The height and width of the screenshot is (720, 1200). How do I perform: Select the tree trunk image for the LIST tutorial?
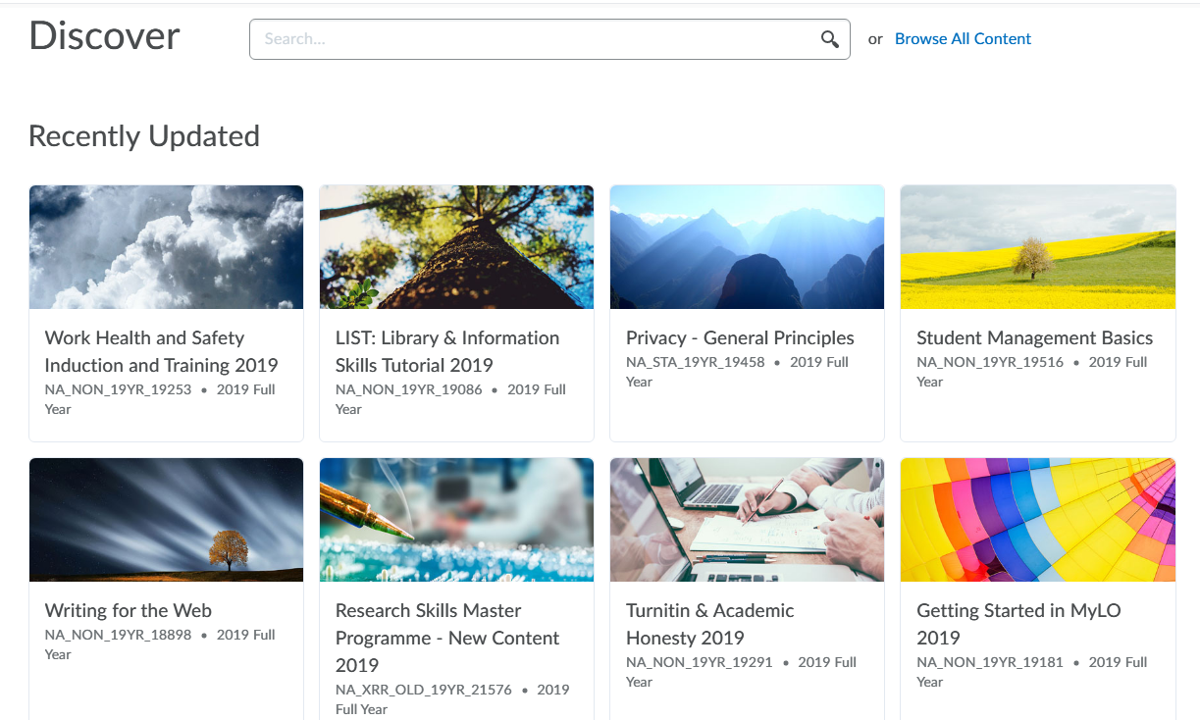pos(456,247)
